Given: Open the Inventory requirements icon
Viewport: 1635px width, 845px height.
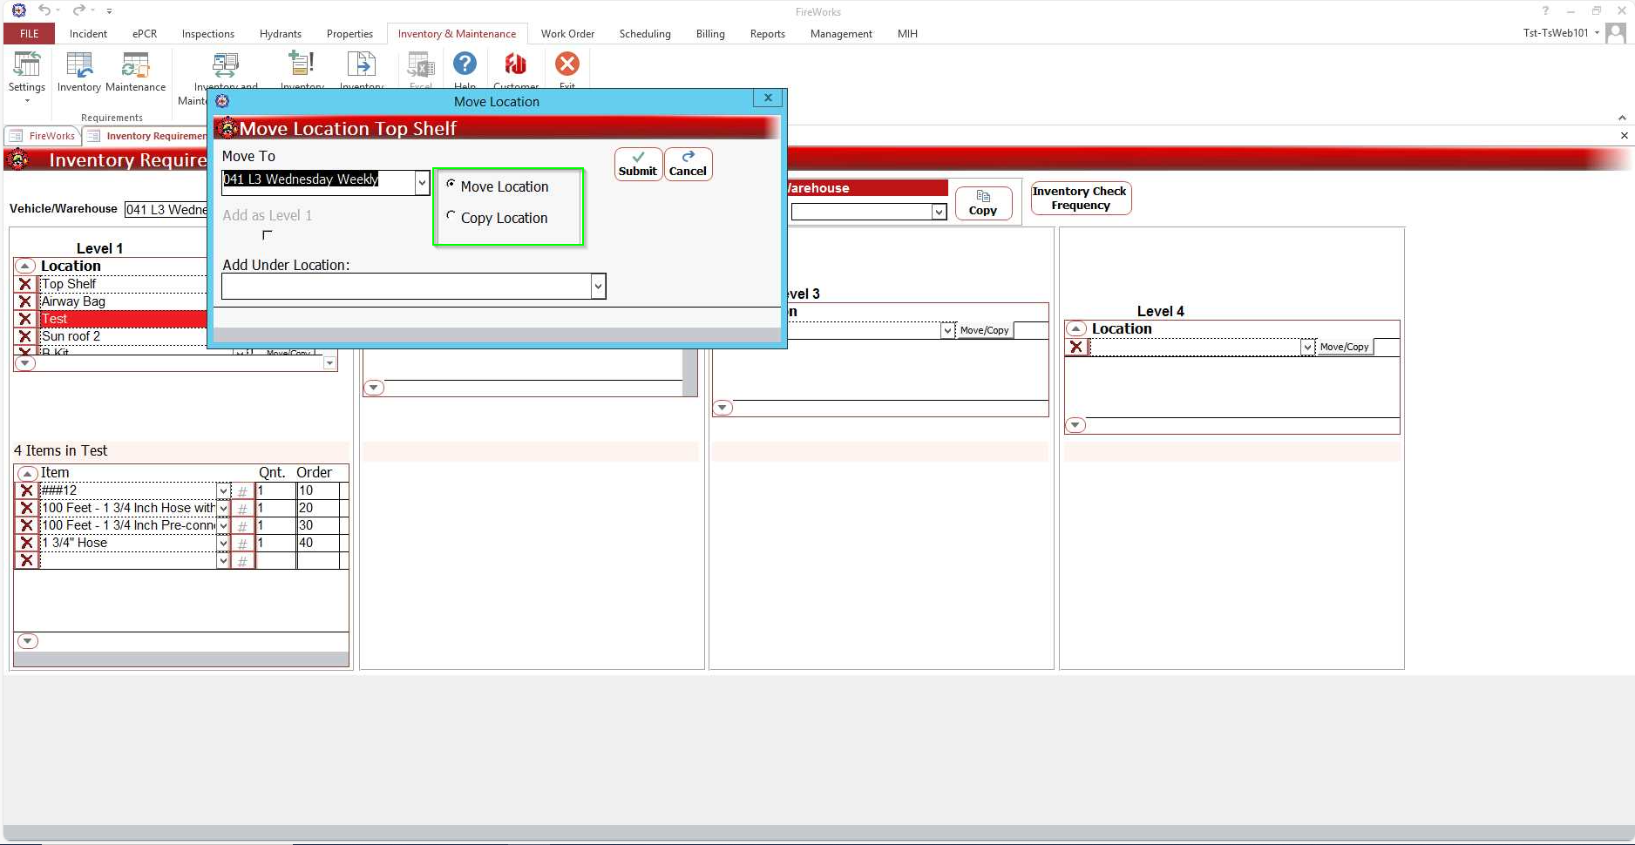Looking at the screenshot, I should click(x=78, y=71).
